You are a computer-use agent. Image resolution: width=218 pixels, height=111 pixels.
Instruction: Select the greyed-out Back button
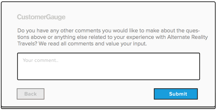[30, 94]
